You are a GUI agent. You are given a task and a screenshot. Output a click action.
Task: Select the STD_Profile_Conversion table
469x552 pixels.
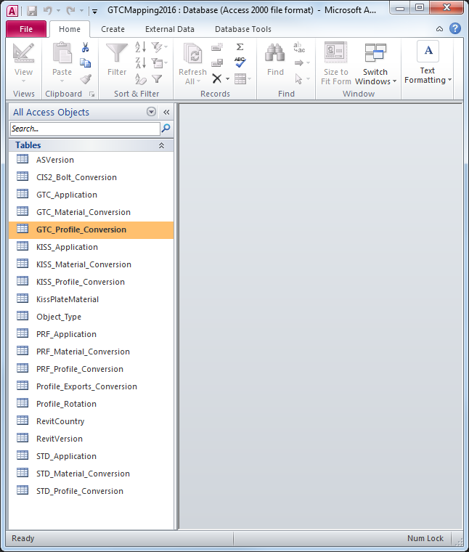pos(91,491)
